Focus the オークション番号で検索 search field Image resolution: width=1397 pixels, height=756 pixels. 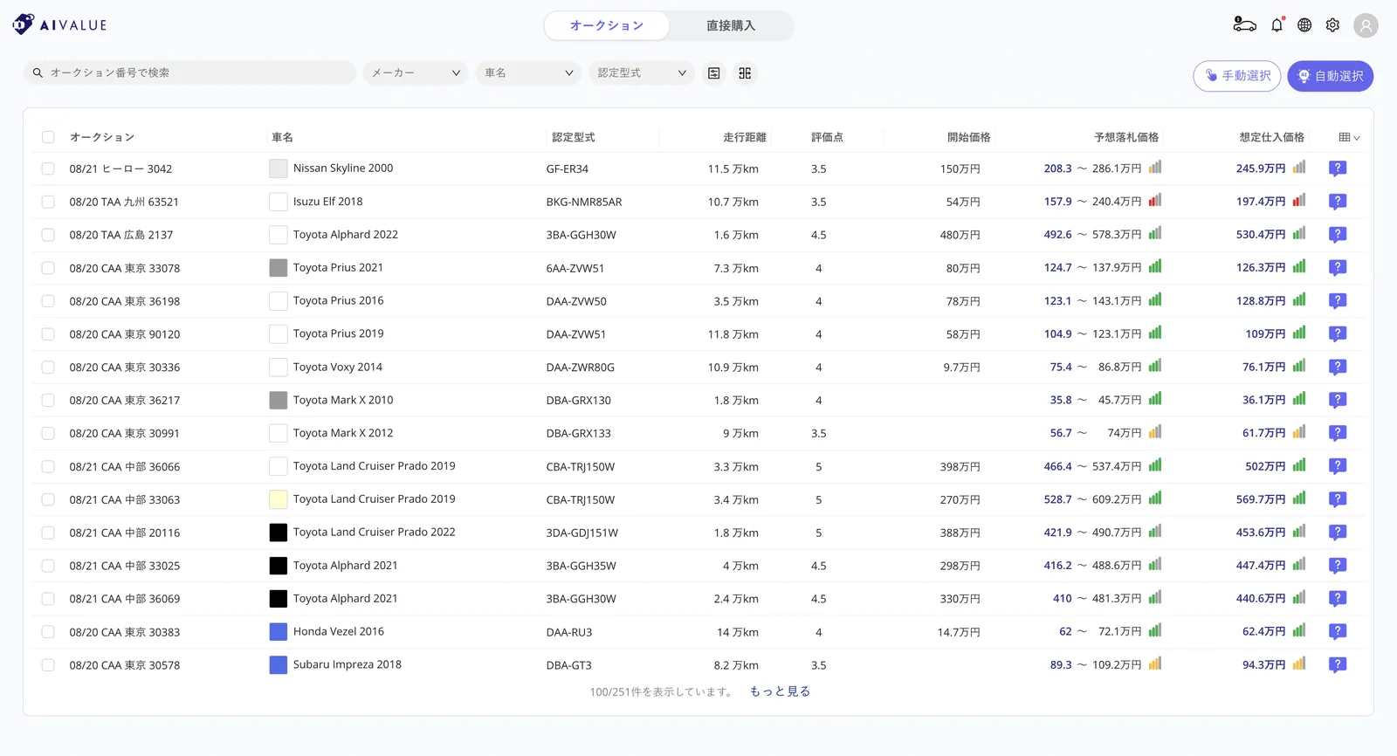(x=189, y=73)
